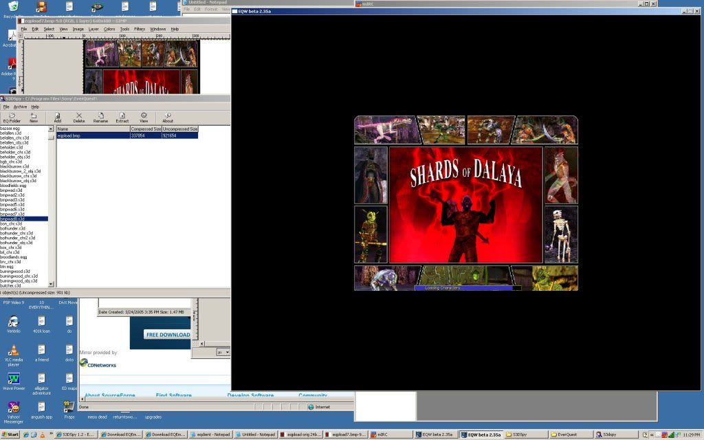Viewport: 704px width, 440px height.
Task: Click the Windows Start button
Action: coord(10,434)
